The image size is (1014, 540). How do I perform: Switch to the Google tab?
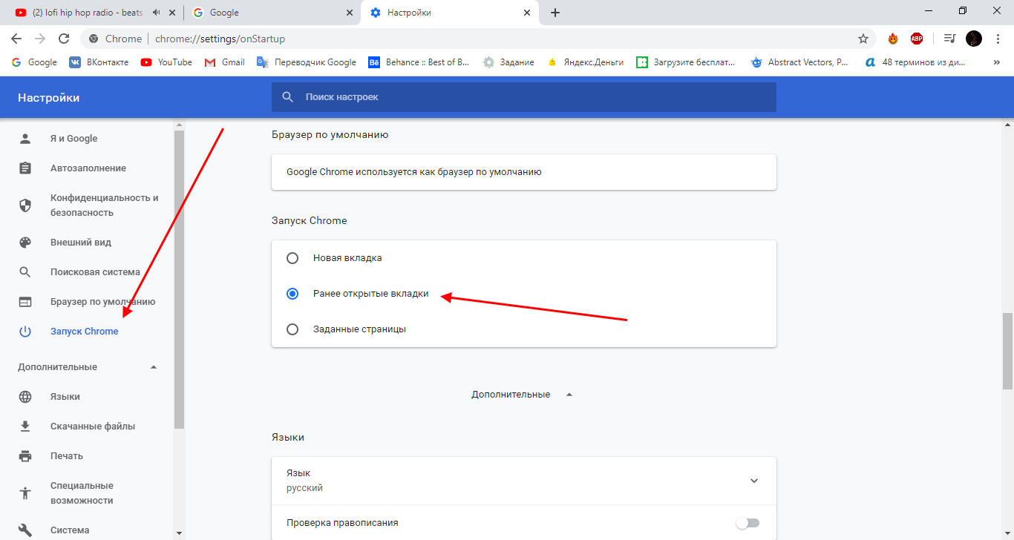(x=272, y=13)
